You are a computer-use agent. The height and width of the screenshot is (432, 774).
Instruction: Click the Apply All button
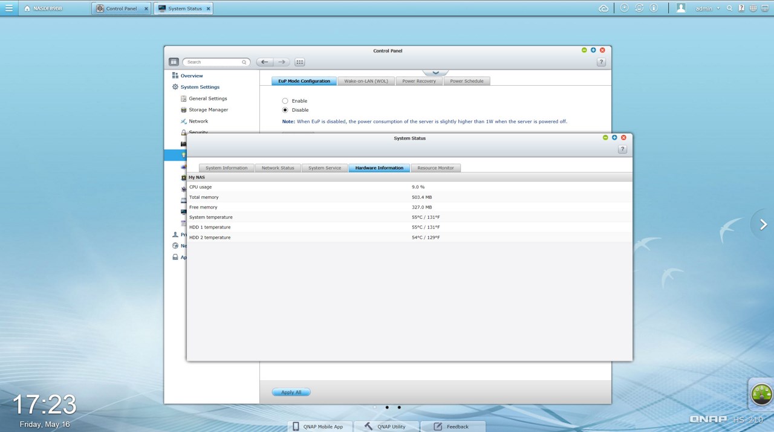pos(291,392)
